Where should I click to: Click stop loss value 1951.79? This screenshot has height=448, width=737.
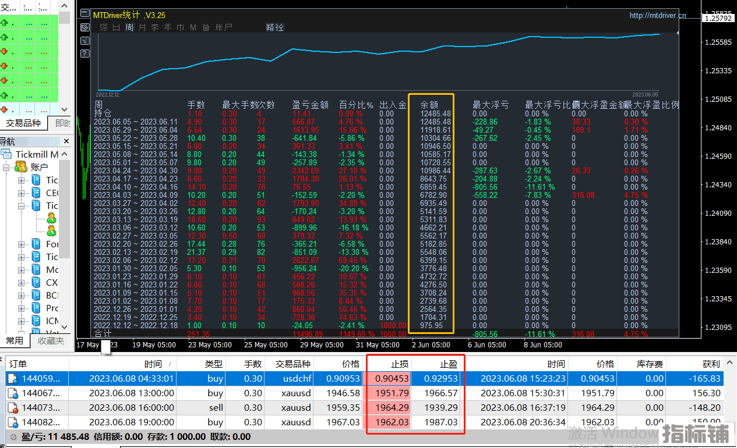[x=391, y=393]
